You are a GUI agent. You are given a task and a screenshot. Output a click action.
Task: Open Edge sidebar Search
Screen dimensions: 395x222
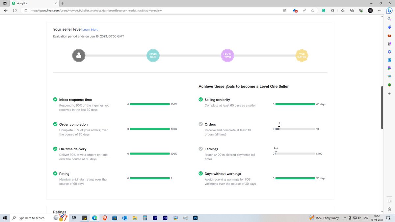tap(389, 19)
